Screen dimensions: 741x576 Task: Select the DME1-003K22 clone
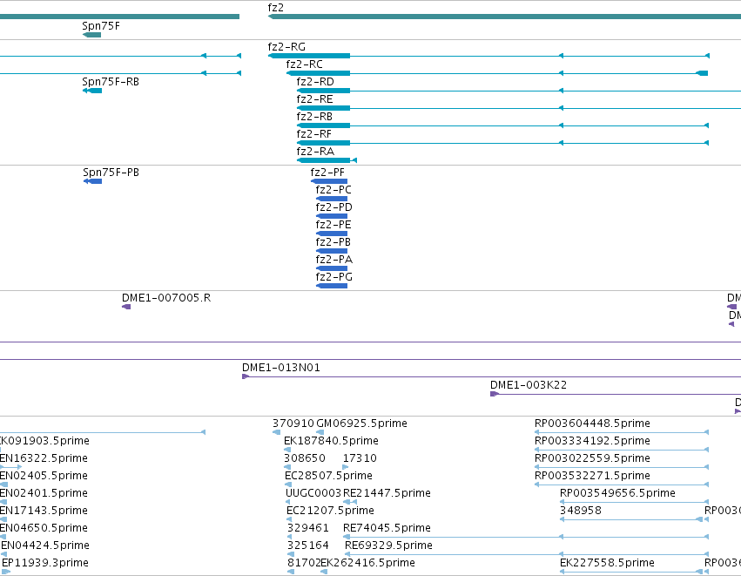[x=616, y=394]
